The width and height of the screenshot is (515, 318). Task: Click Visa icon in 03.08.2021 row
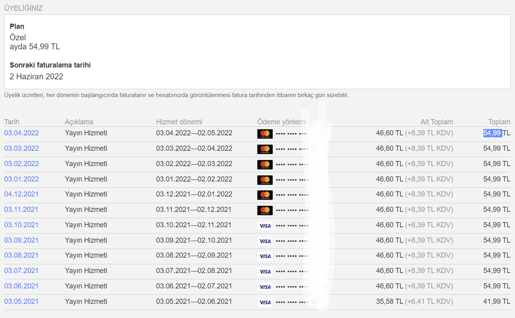(265, 256)
